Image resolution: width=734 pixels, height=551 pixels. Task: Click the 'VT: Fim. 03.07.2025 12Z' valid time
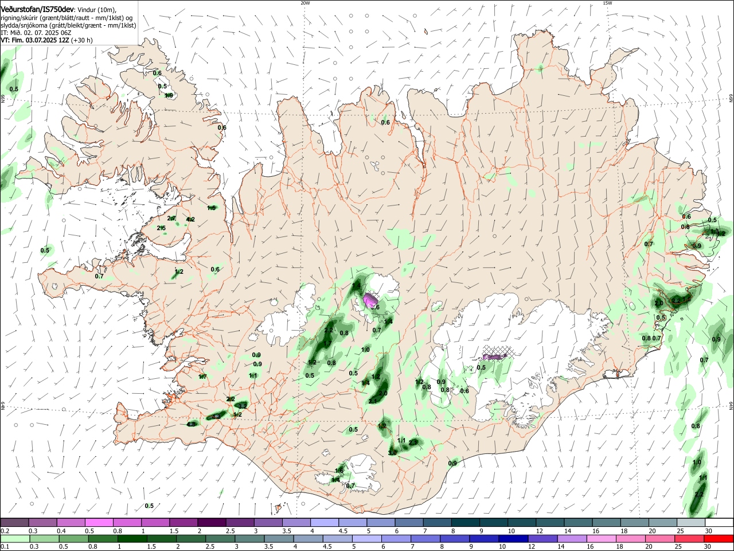click(x=36, y=40)
